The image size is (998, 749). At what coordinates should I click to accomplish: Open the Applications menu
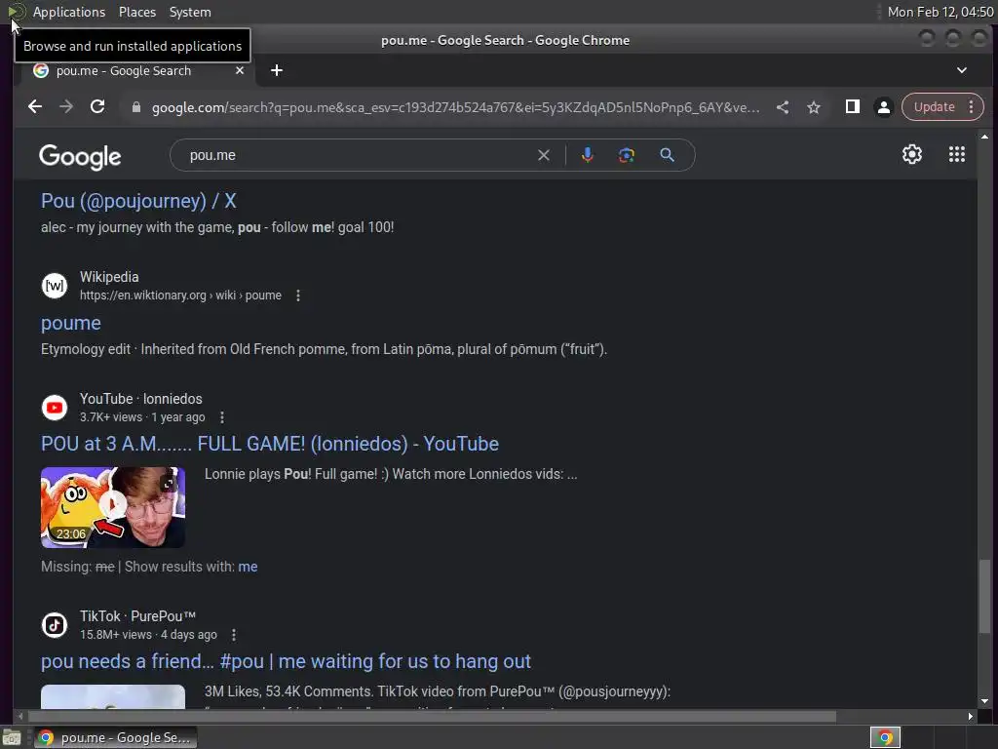coord(69,12)
